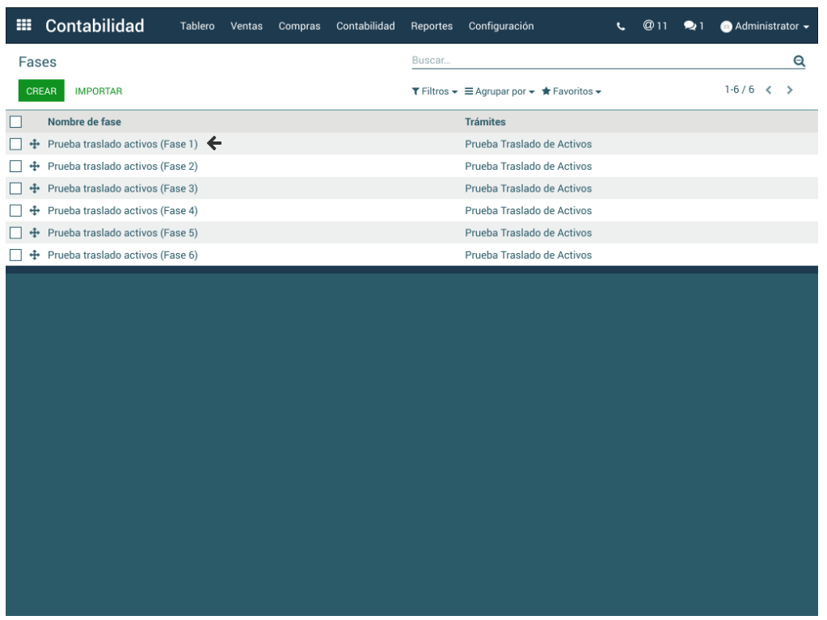Expand the Filtros dropdown
Screen dimensions: 827x620
(435, 91)
